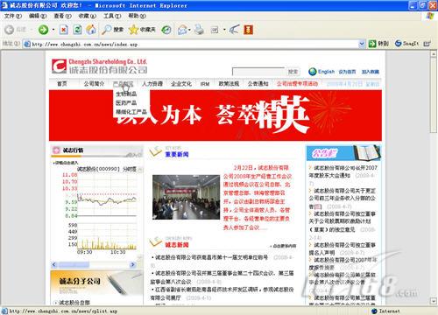Click the browser address URL field
This screenshot has width=438, height=315.
point(193,44)
